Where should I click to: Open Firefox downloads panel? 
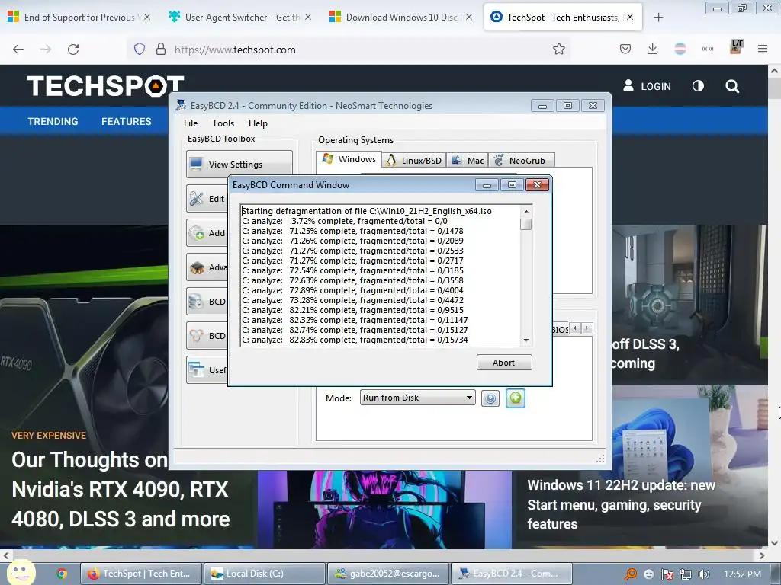(653, 49)
